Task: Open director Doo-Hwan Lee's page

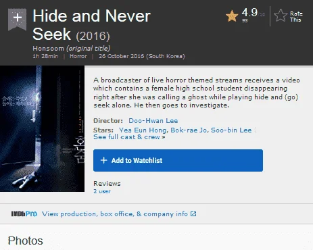Action: coord(153,121)
